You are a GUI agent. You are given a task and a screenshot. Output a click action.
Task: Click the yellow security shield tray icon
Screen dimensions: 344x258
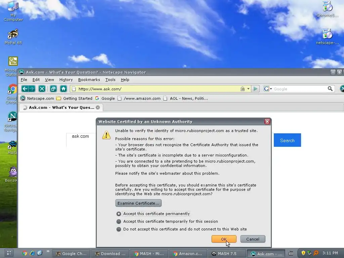click(x=303, y=253)
